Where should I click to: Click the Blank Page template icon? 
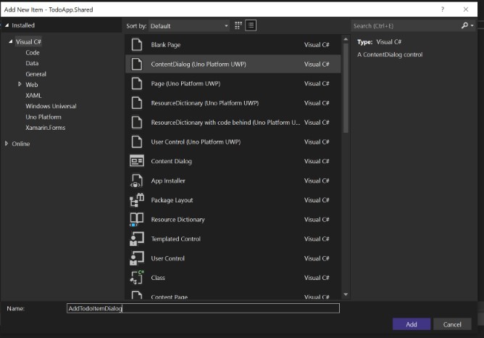tap(137, 45)
